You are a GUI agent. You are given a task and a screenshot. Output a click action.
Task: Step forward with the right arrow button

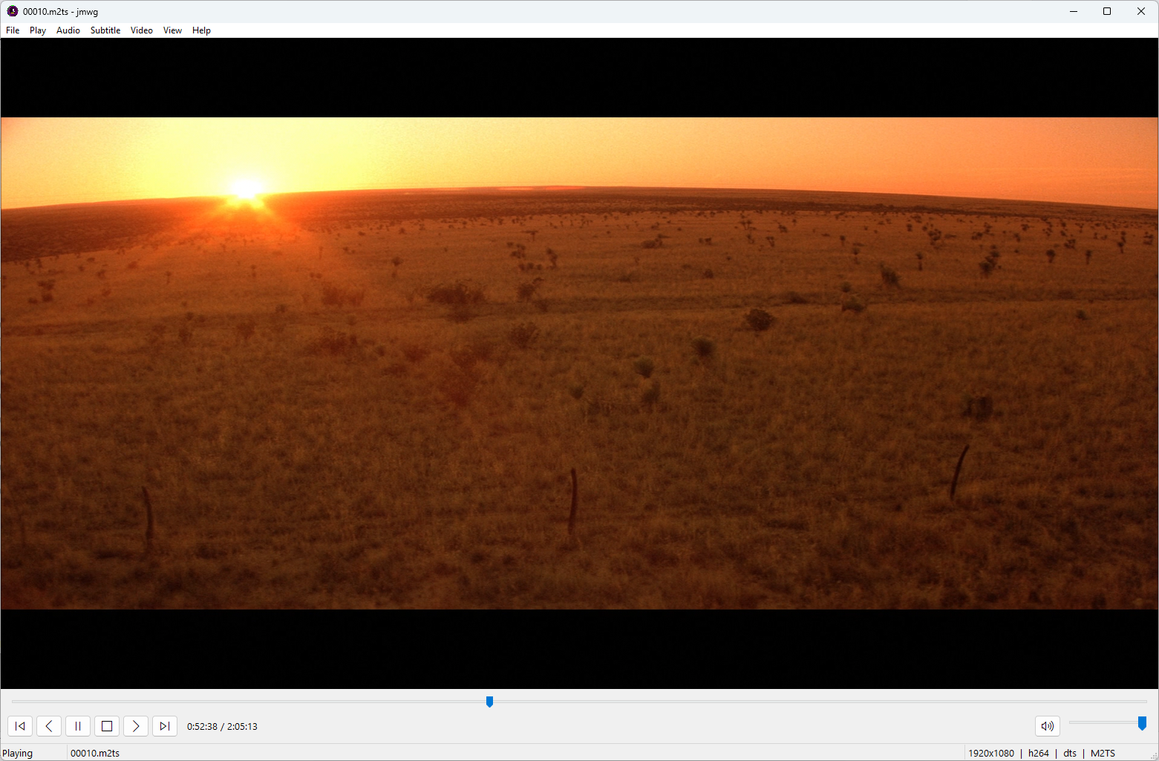(136, 726)
